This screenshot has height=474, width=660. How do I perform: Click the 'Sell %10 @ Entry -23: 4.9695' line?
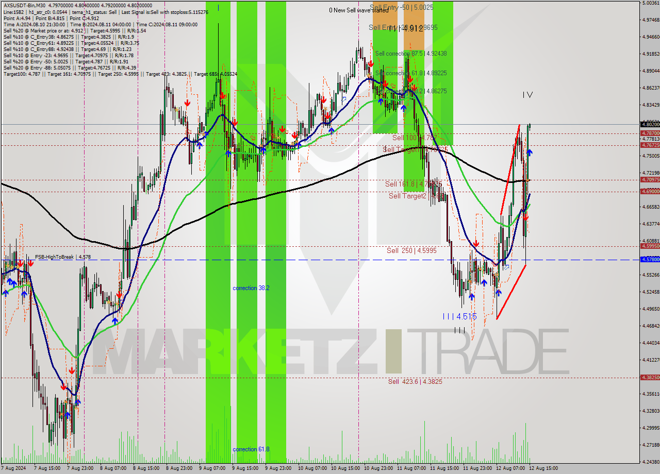(69, 56)
